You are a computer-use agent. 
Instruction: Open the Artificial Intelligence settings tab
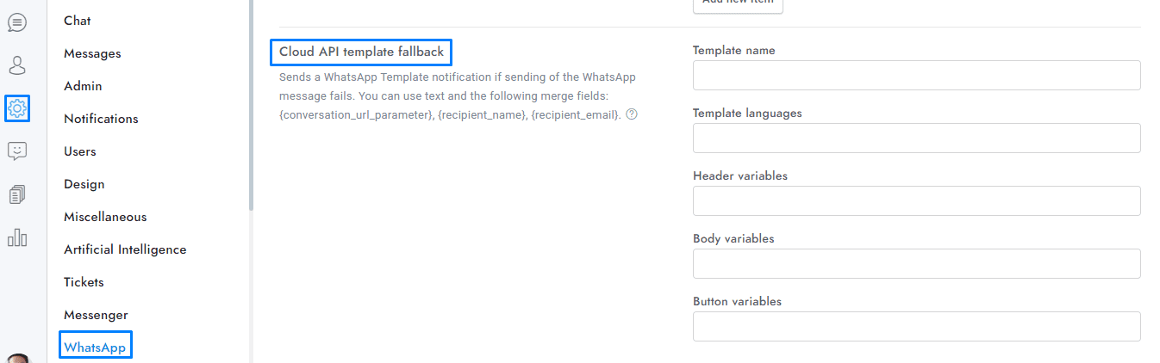(125, 249)
